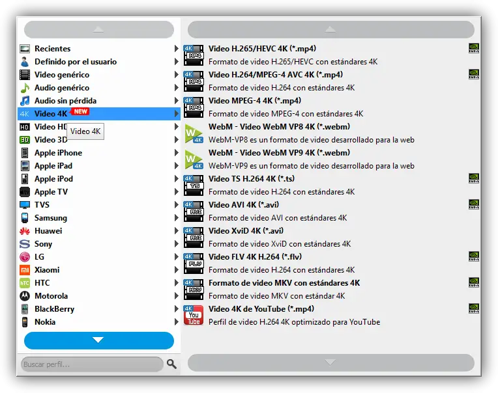Click the WebM VP8 4K format icon
The image size is (498, 393).
(194, 133)
